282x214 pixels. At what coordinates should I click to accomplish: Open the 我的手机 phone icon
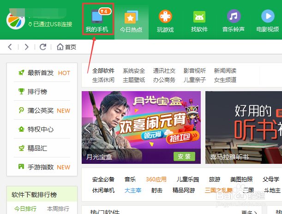tap(97, 16)
